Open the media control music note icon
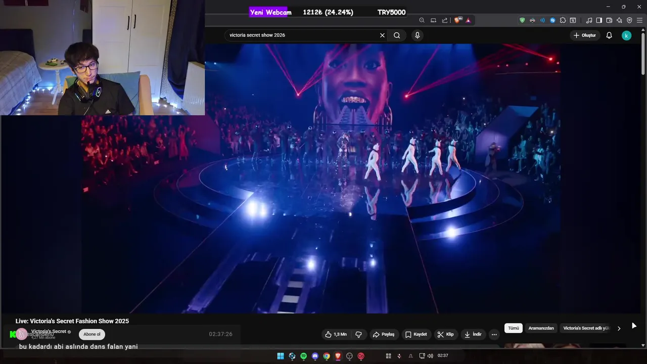This screenshot has width=647, height=364. (589, 20)
